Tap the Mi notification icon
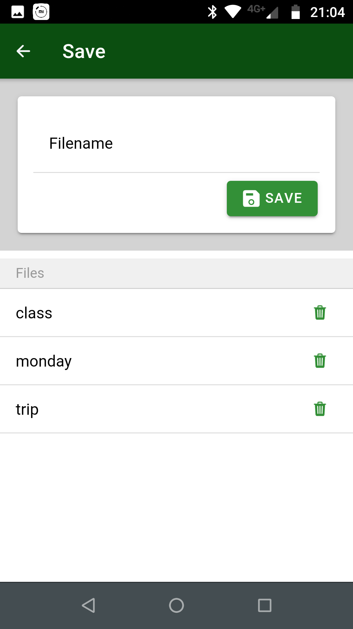Viewport: 353px width, 629px height. click(x=41, y=12)
